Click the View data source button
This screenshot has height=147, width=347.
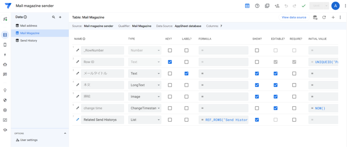point(294,17)
